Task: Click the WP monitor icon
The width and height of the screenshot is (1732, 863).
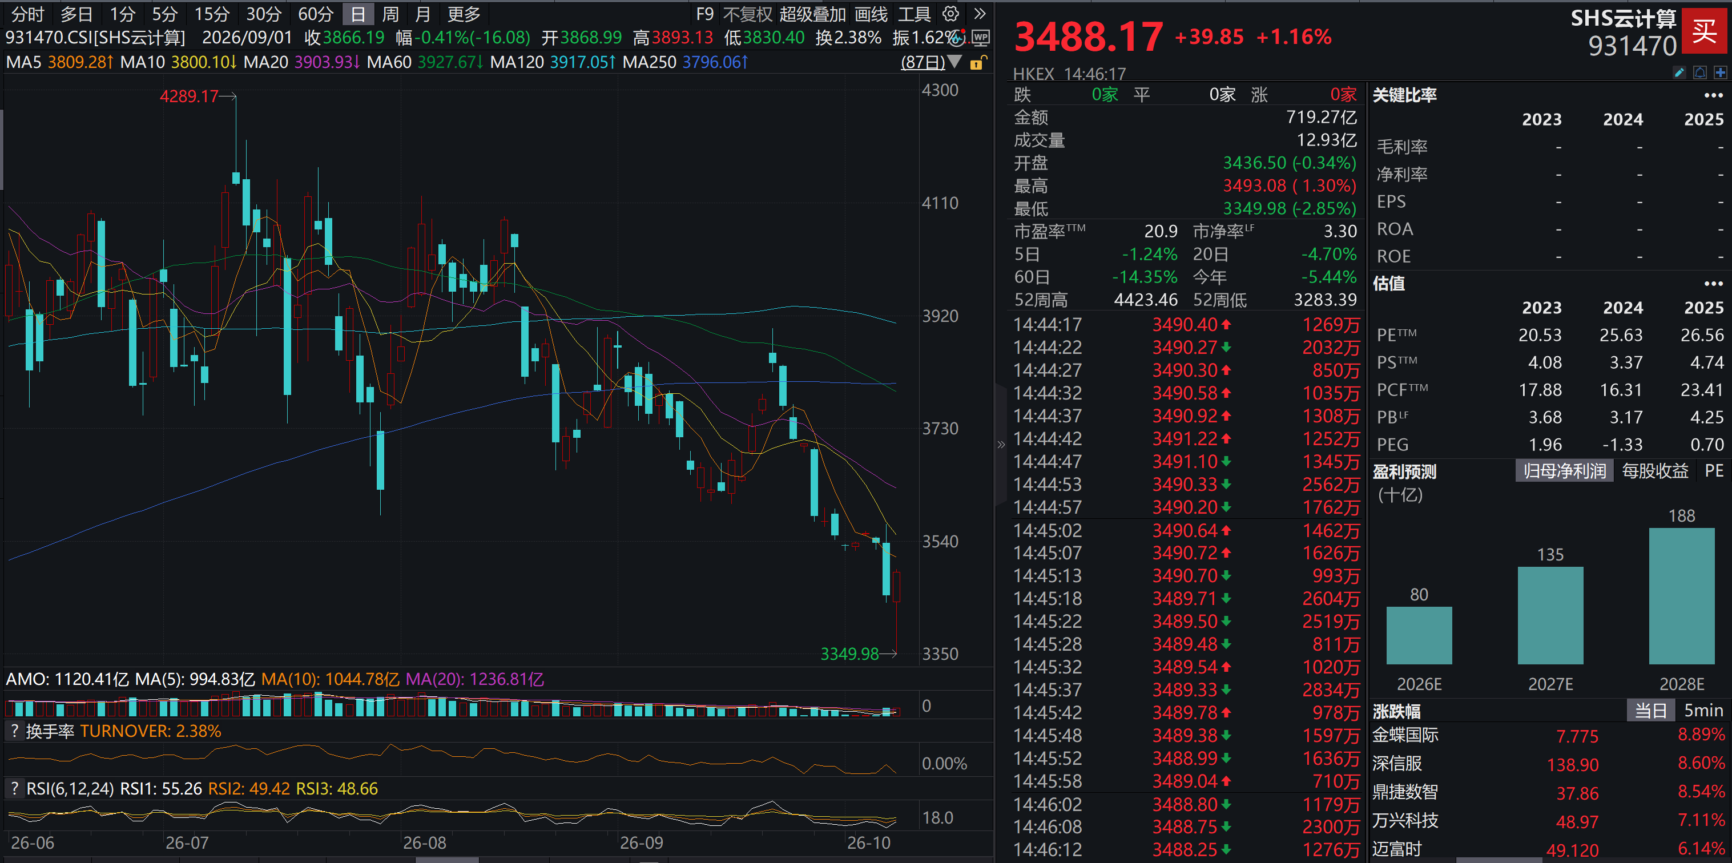Action: 981,37
